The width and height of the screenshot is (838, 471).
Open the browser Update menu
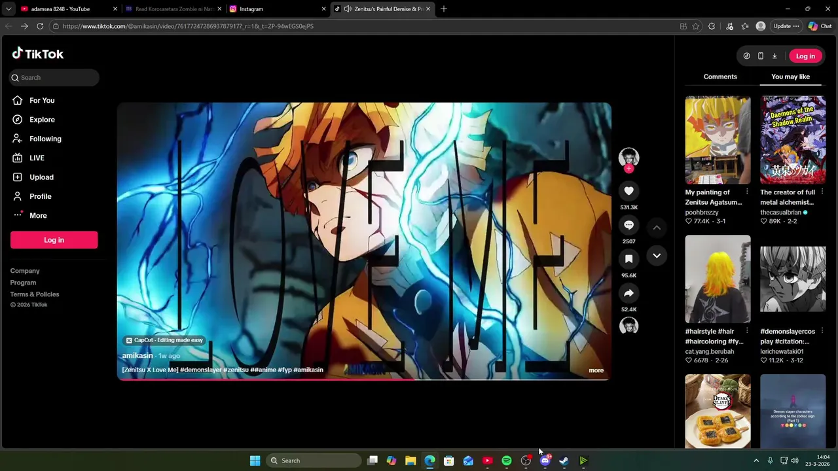coord(786,26)
